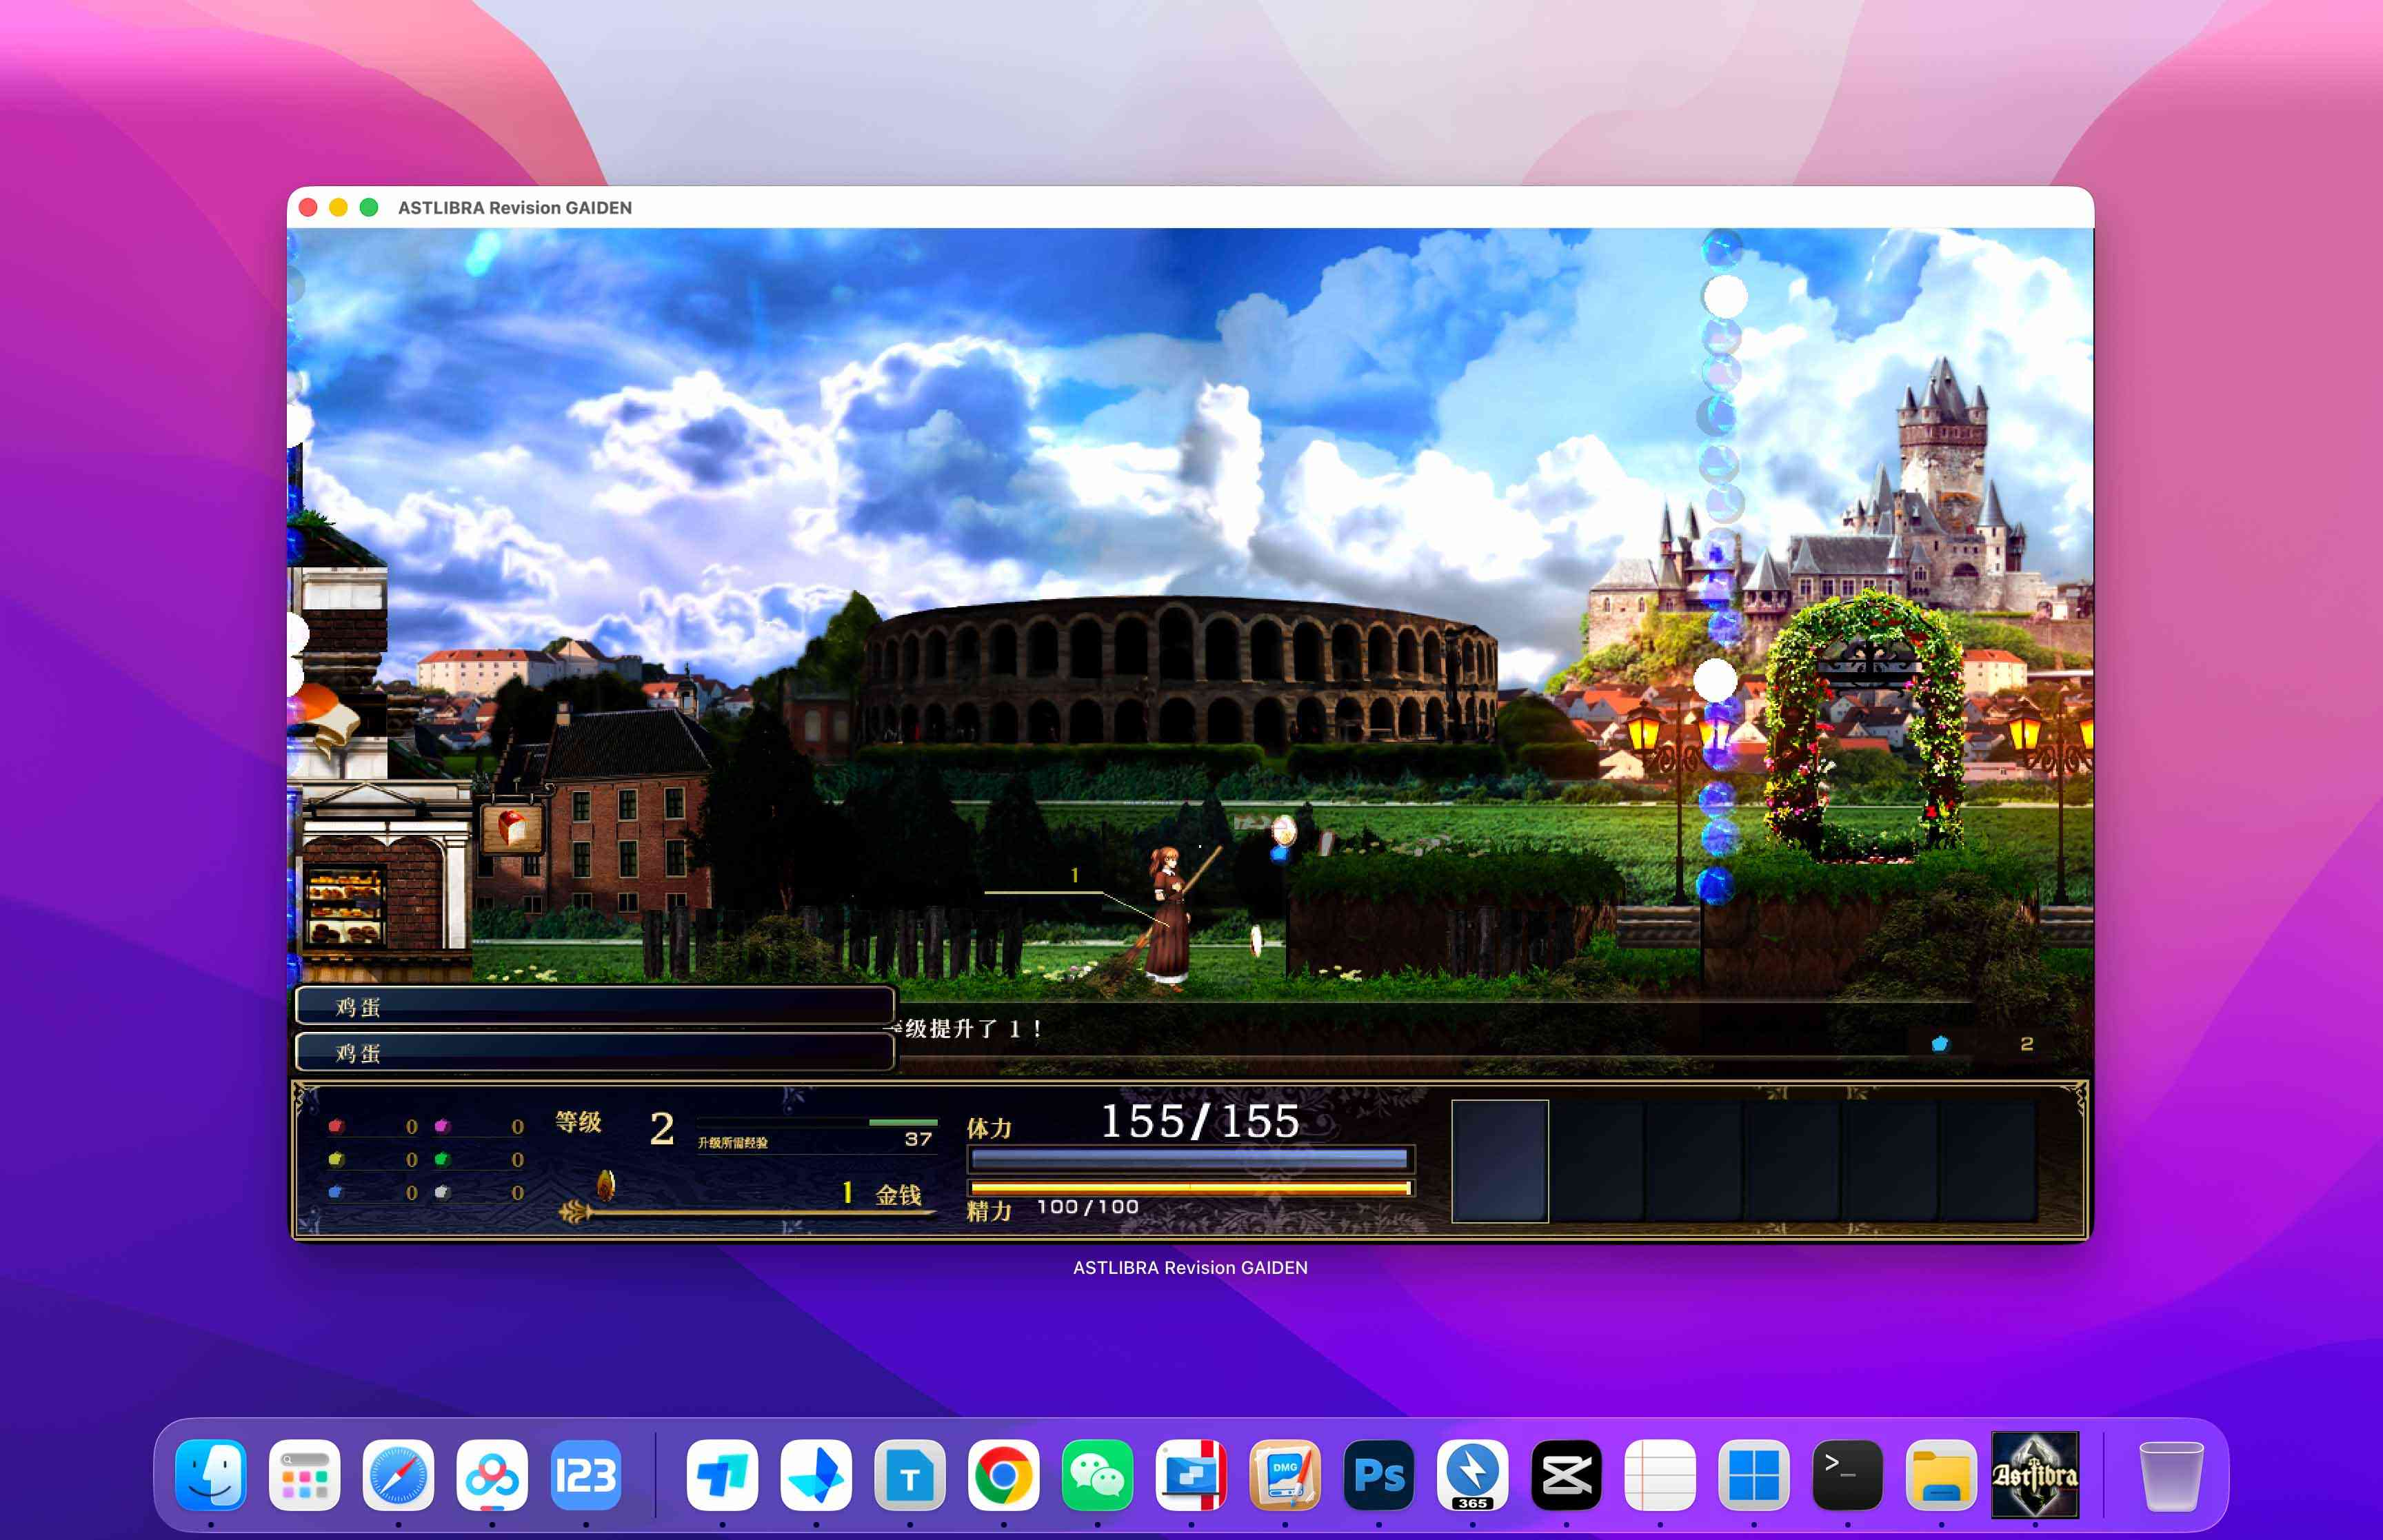Screen dimensions: 2383x1540
Task: Open the Windows logo app in Dock
Action: 1753,1475
